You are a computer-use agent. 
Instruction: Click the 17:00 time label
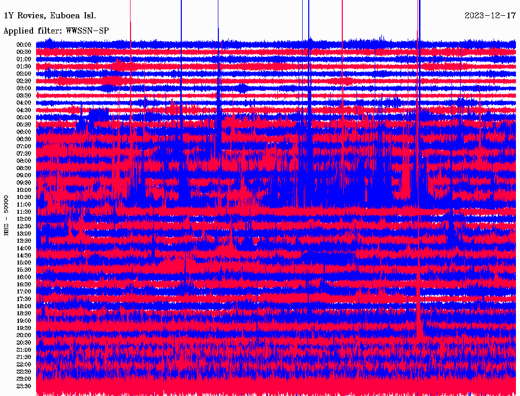[24, 292]
